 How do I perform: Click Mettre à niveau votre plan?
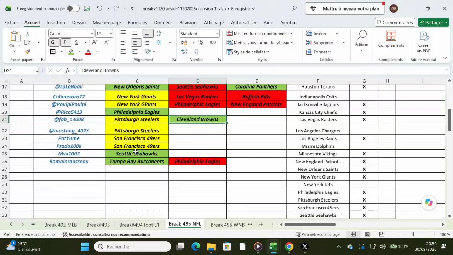coord(345,8)
